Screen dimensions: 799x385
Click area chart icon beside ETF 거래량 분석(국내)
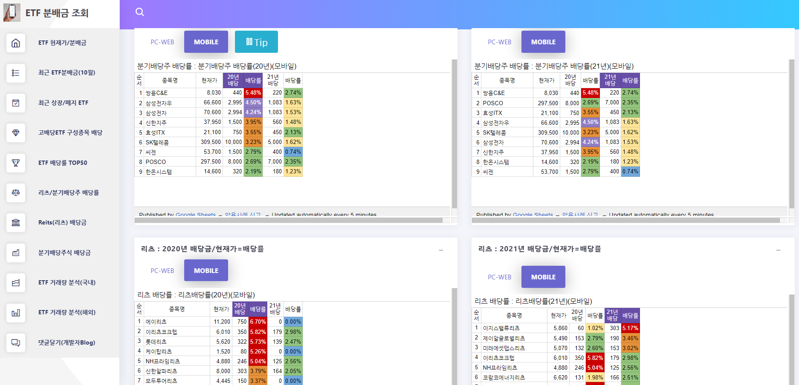coord(16,283)
